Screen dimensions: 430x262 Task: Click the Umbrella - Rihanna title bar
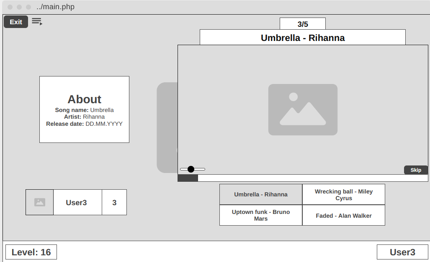tap(302, 38)
